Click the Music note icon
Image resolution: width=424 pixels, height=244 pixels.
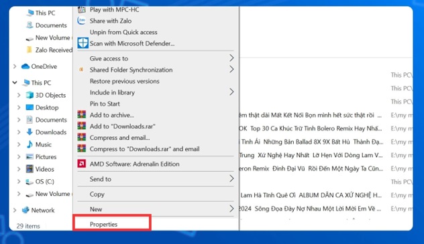point(30,144)
